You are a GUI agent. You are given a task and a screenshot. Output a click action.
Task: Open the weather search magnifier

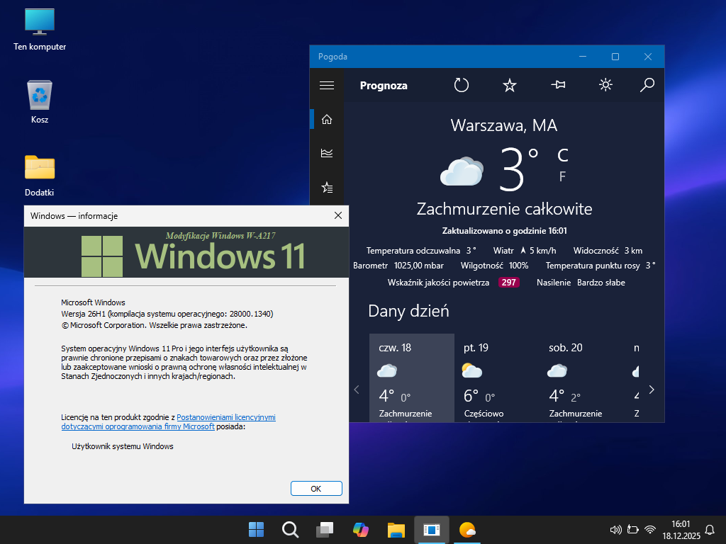click(x=647, y=85)
